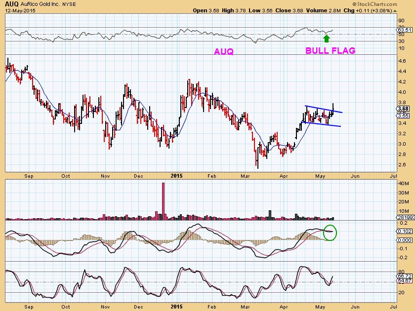
Task: Click the Low 3.56 value in the header
Action: click(x=261, y=10)
